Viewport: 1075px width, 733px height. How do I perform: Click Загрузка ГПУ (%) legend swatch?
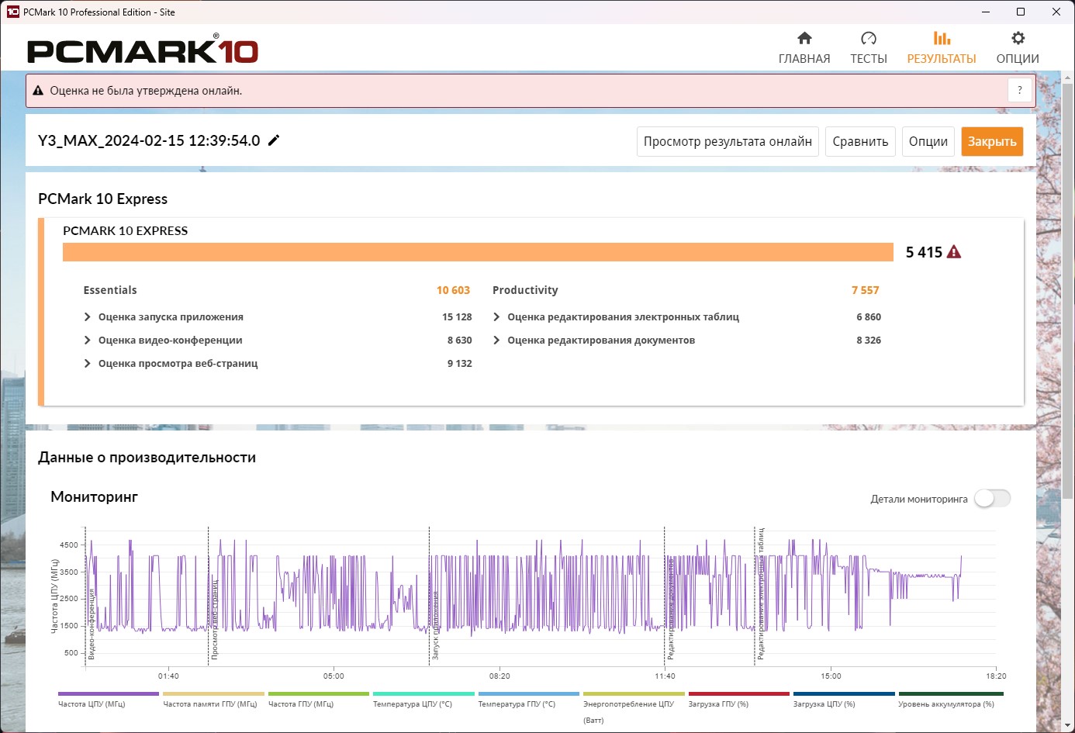[739, 694]
